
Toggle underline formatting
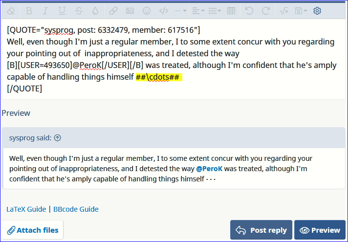(62, 11)
